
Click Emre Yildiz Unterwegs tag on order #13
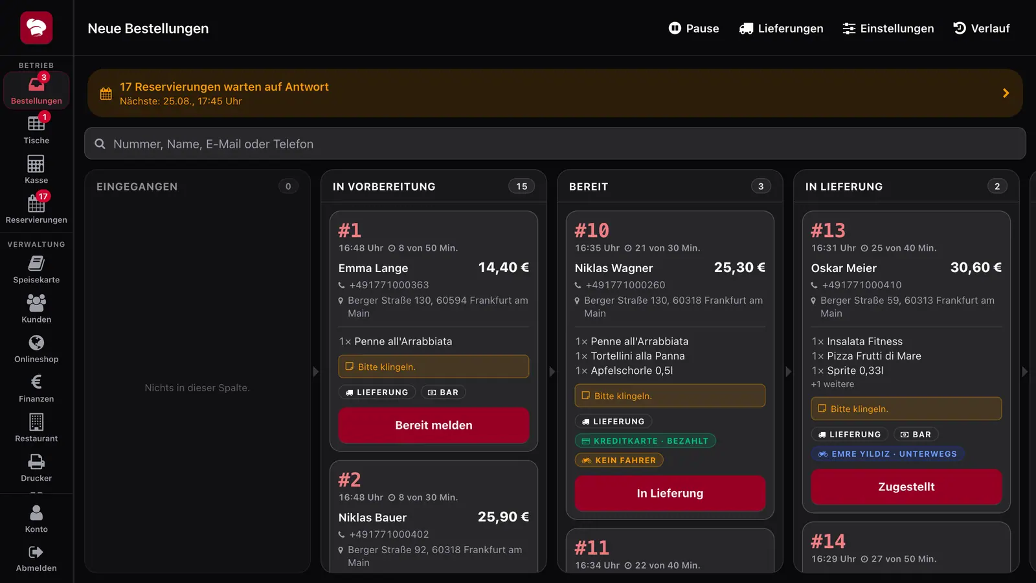(888, 454)
